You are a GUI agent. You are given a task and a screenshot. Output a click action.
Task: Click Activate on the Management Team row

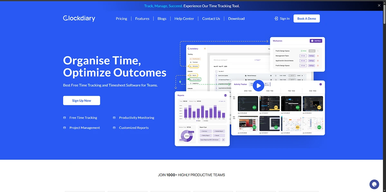(303, 56)
